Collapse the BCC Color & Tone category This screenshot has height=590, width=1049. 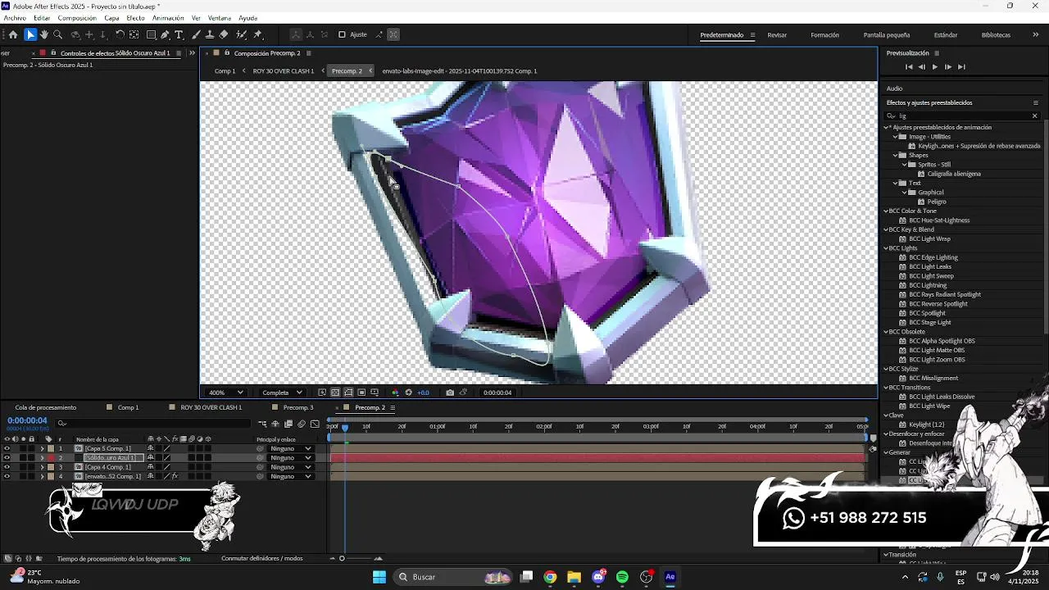886,211
